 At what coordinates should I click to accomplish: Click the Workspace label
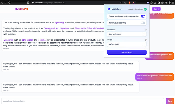(x=111, y=30)
